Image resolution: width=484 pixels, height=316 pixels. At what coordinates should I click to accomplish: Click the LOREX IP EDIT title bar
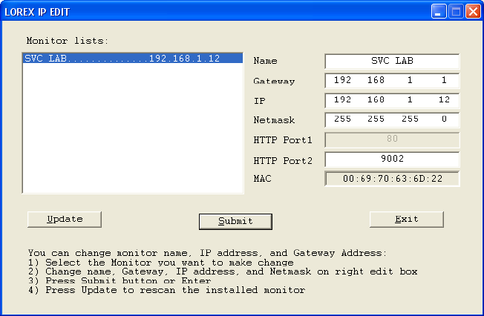[223, 11]
